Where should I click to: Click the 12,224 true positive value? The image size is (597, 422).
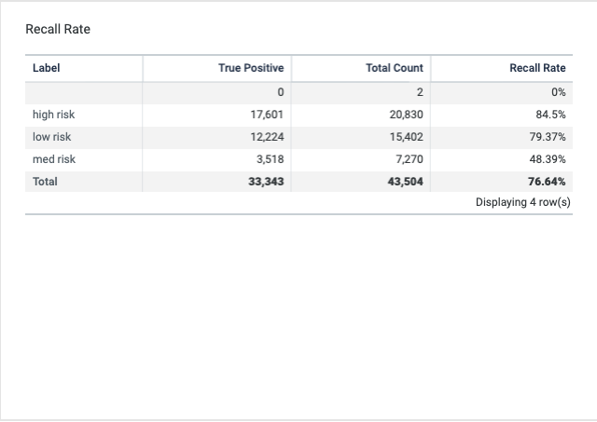pyautogui.click(x=269, y=137)
